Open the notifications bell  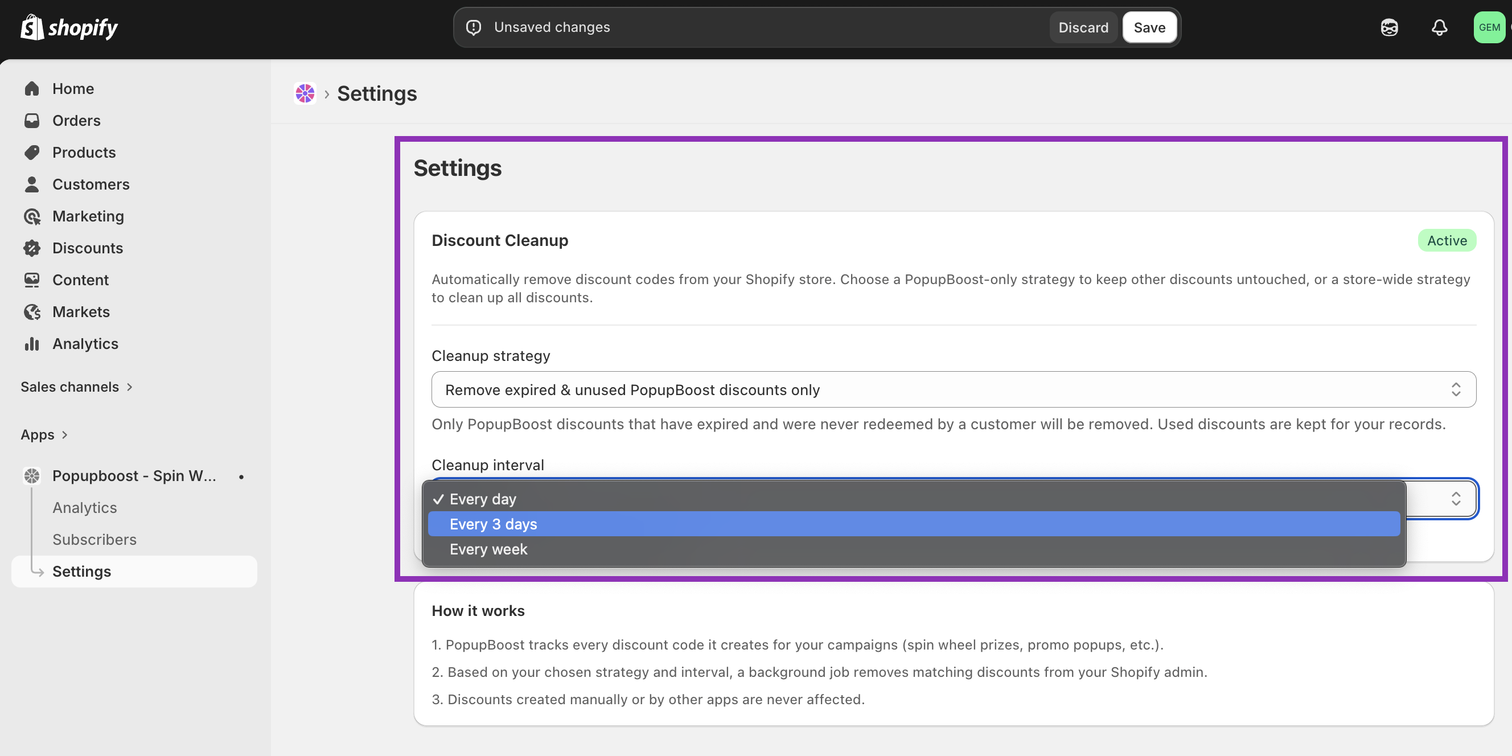pyautogui.click(x=1439, y=27)
